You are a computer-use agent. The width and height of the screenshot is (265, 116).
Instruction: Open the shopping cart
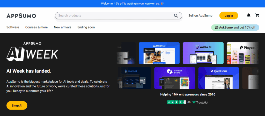click(x=257, y=15)
